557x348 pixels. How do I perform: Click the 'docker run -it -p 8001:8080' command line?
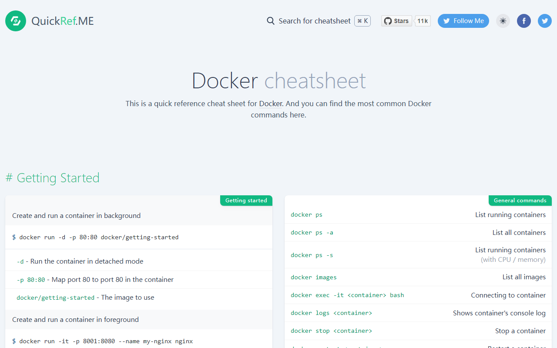[x=103, y=341]
